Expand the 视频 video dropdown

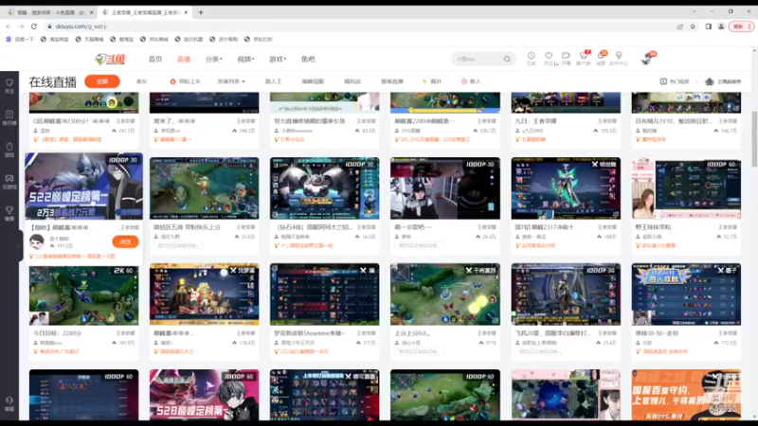click(245, 59)
